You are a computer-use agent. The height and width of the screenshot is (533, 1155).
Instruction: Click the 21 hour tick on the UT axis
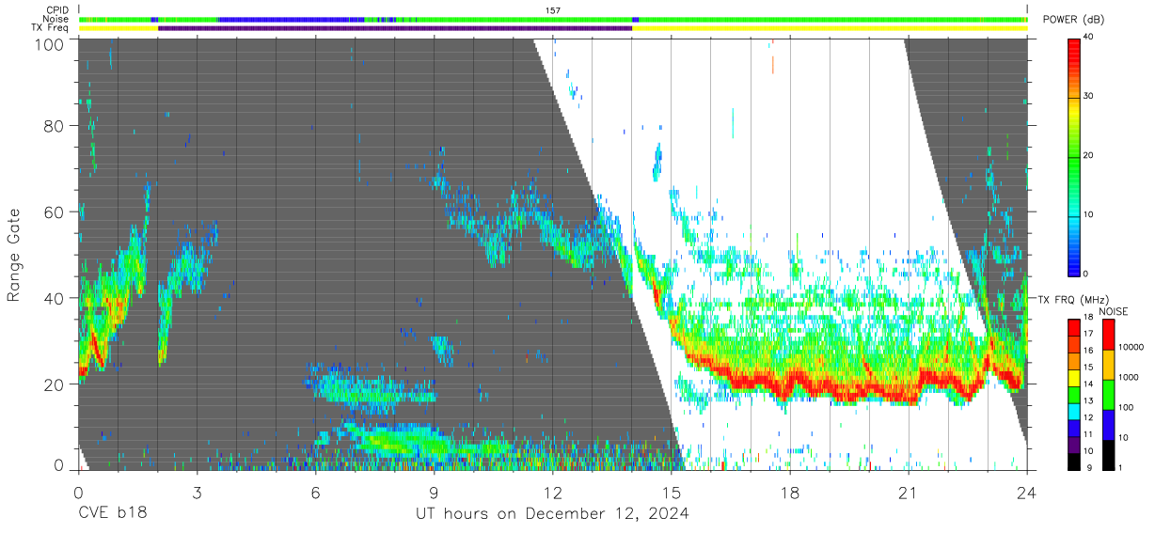908,491
